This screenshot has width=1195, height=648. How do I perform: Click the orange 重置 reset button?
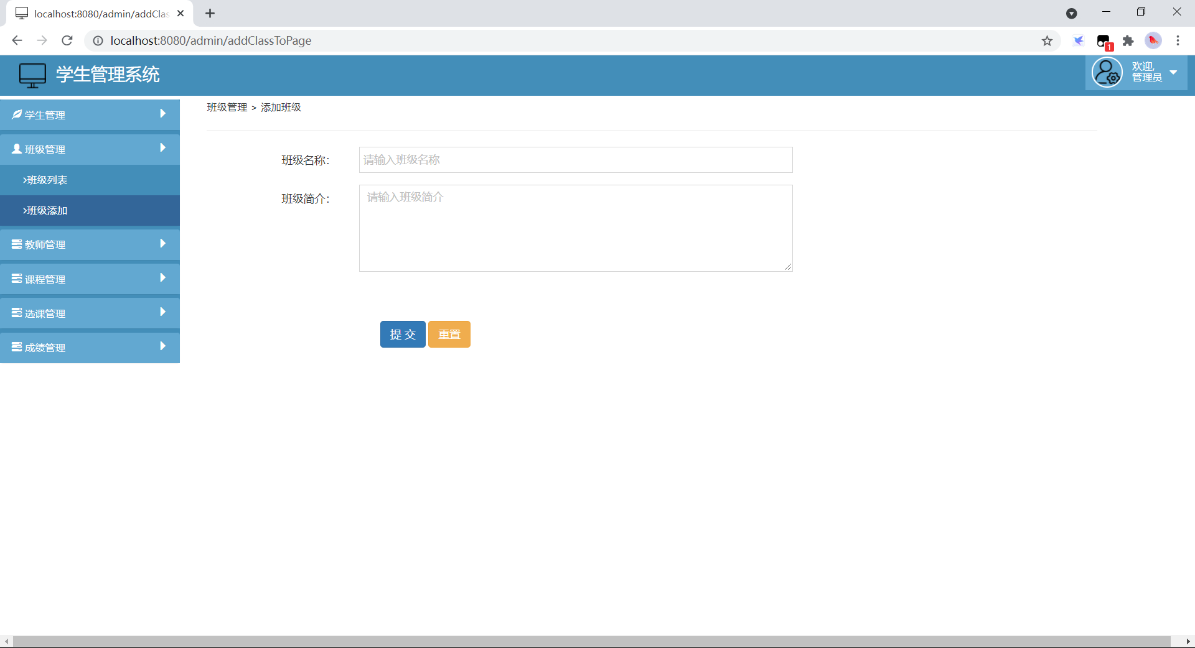(449, 334)
